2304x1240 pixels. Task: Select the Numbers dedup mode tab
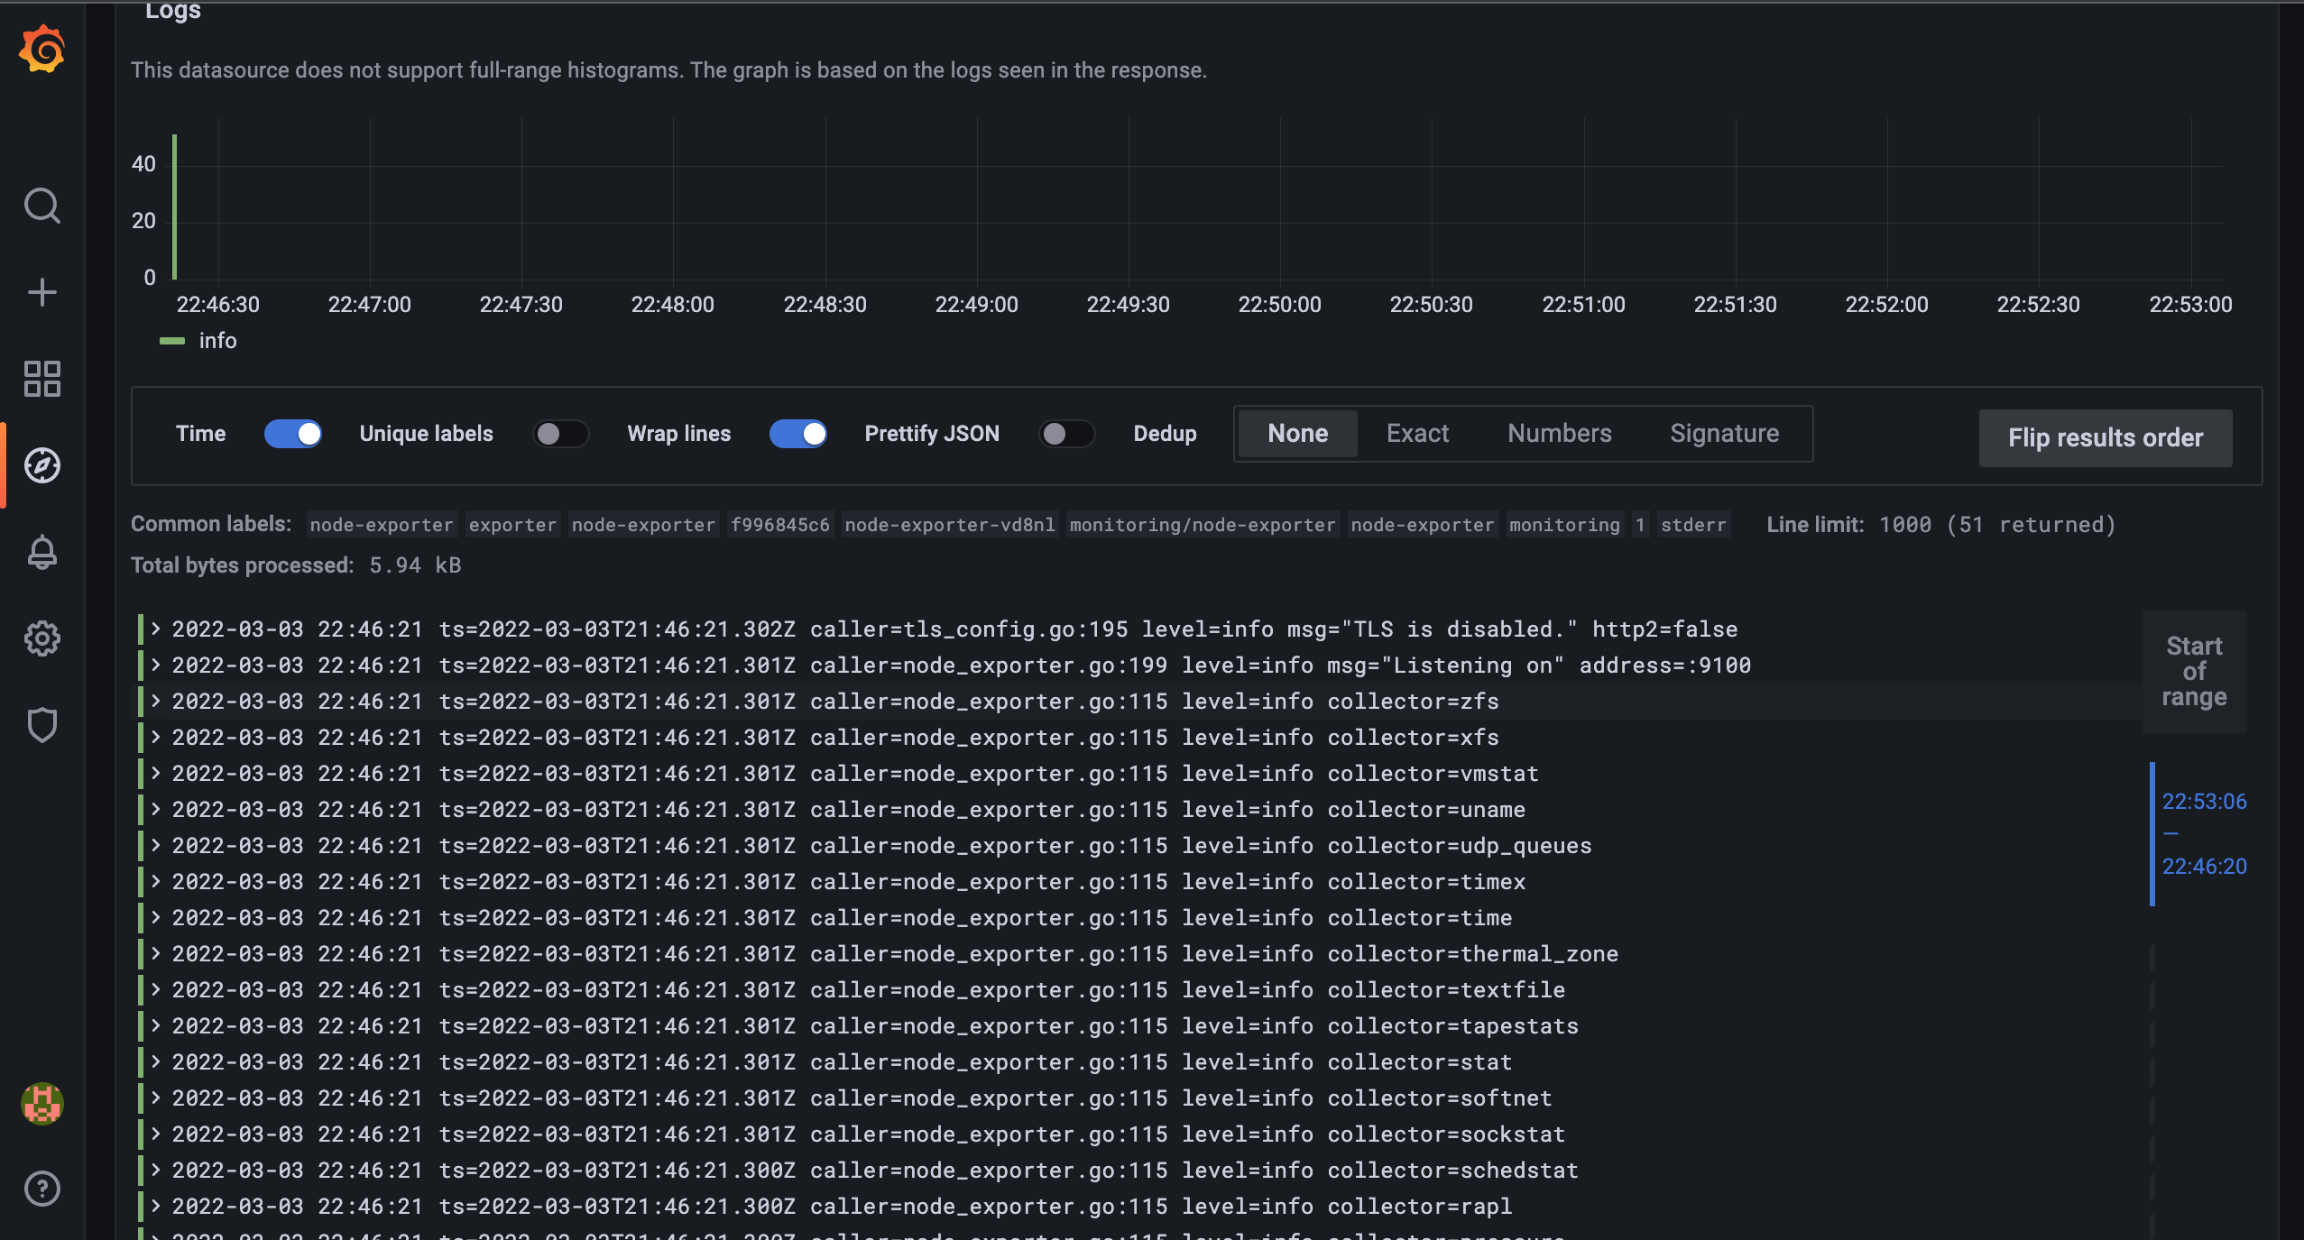[x=1559, y=434]
